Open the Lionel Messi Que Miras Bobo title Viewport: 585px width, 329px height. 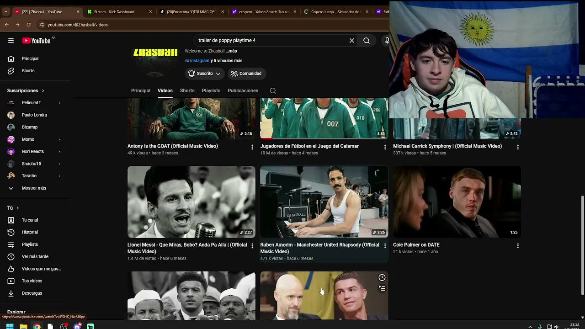(x=187, y=248)
